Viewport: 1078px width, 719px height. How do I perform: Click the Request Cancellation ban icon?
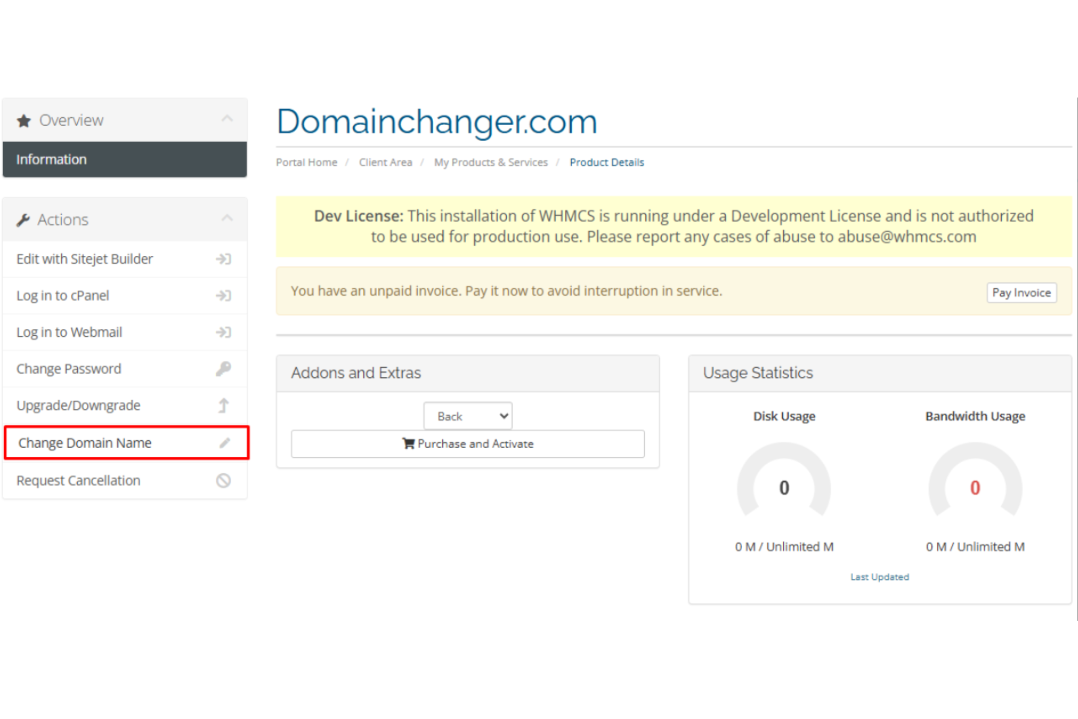[223, 481]
